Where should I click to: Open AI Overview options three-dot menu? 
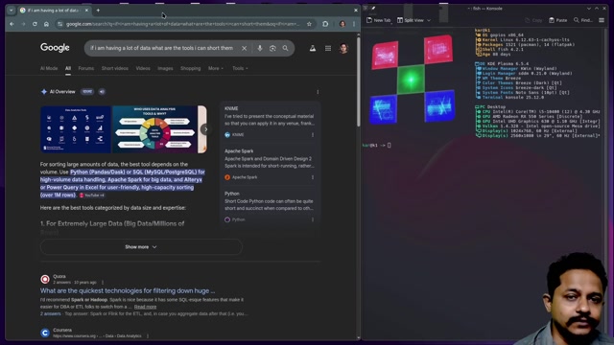pos(318,92)
